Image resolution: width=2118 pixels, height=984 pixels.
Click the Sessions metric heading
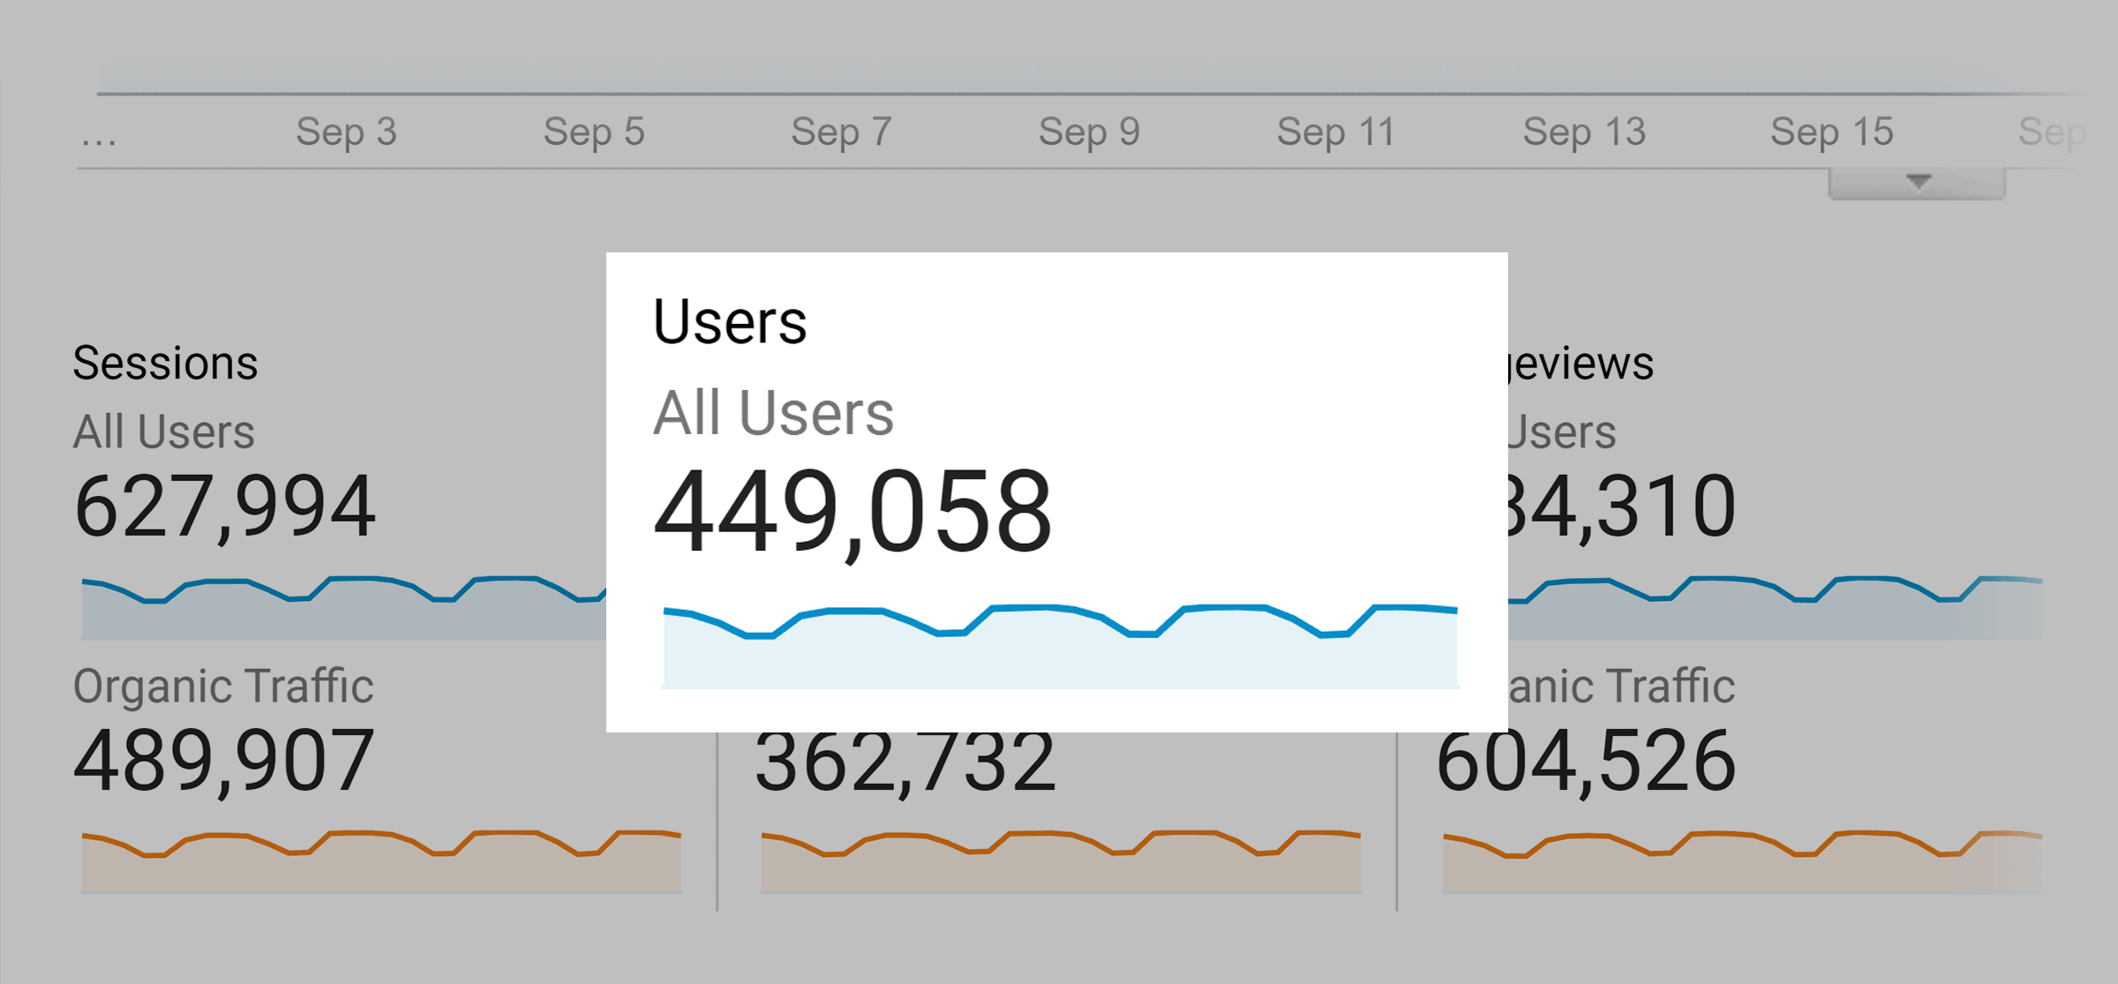tap(165, 362)
